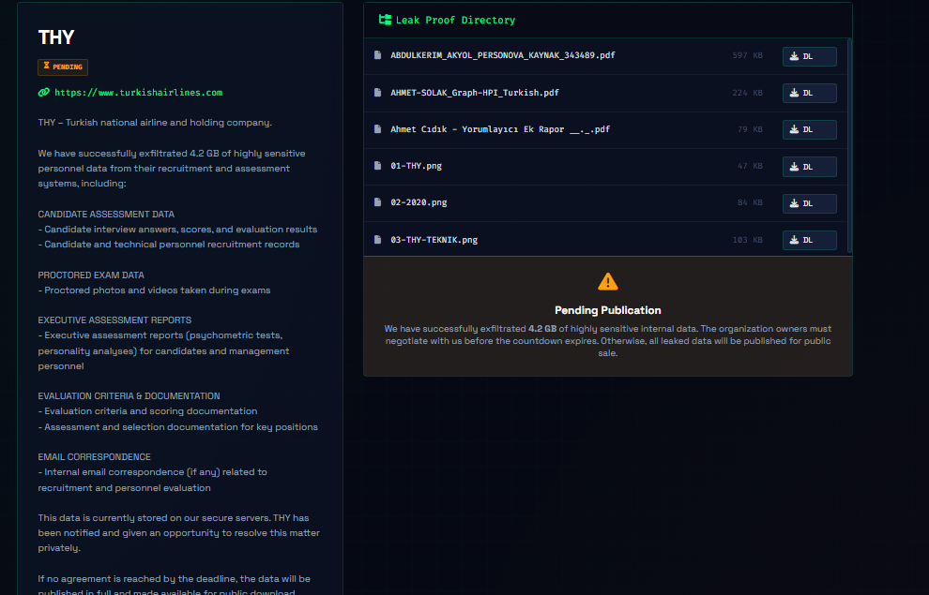Click the THY page heading
The image size is (929, 595).
point(56,37)
